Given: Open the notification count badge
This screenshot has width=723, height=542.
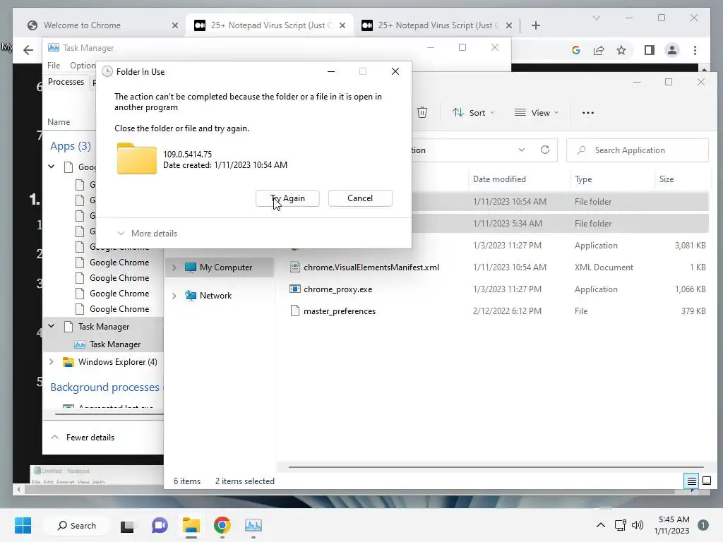Looking at the screenshot, I should [703, 525].
